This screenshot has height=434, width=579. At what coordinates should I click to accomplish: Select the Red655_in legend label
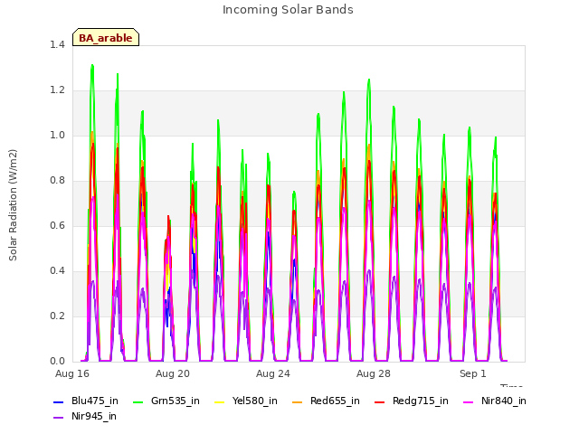[335, 401]
